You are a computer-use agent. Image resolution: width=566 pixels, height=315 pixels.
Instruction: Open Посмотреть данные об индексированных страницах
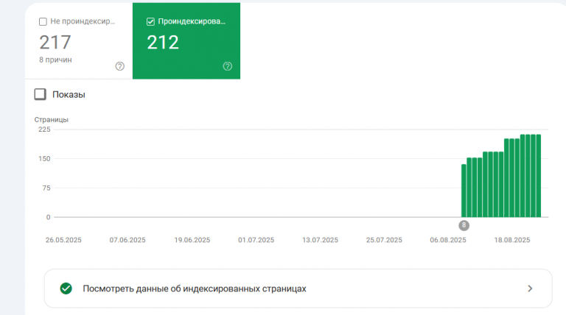coord(298,289)
